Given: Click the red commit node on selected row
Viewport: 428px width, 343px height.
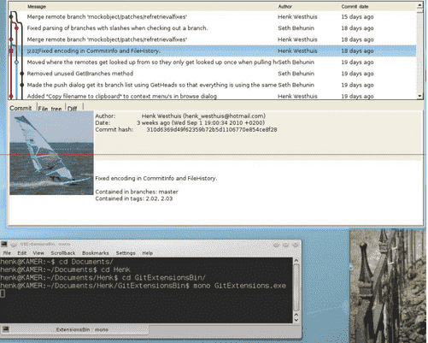Looking at the screenshot, I should [11, 50].
